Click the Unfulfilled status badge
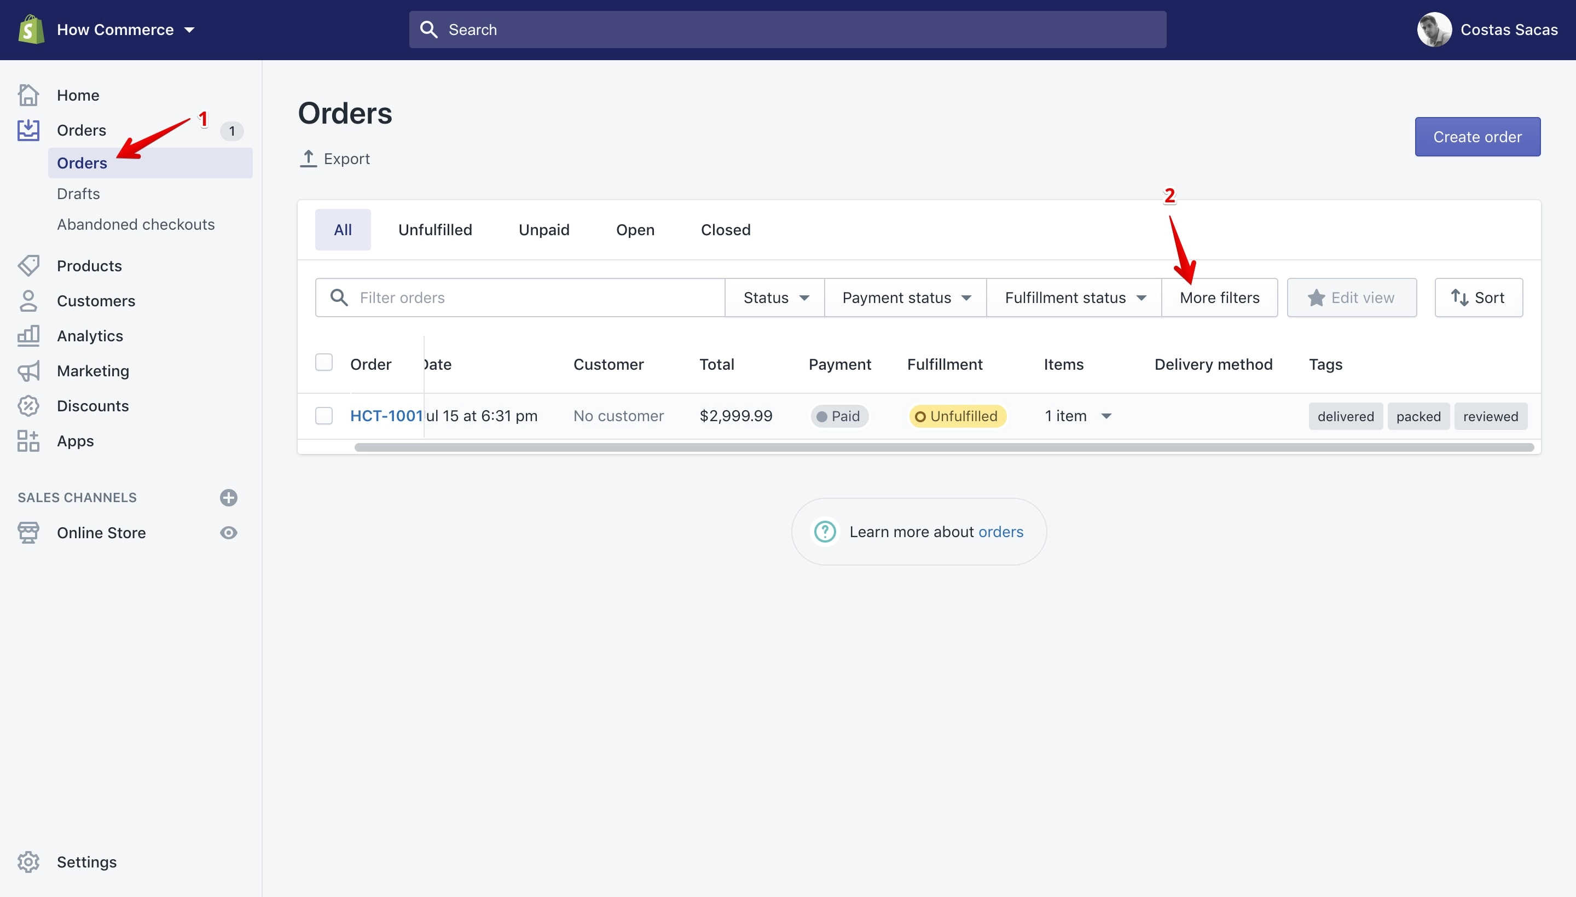Image resolution: width=1576 pixels, height=897 pixels. click(958, 416)
